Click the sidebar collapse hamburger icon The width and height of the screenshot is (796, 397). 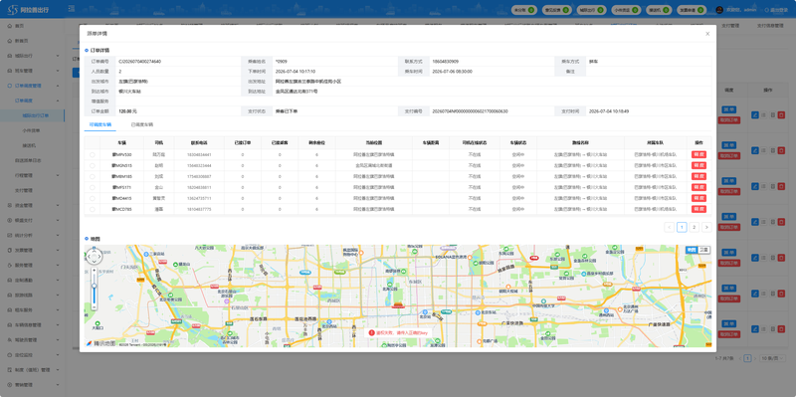tap(71, 9)
